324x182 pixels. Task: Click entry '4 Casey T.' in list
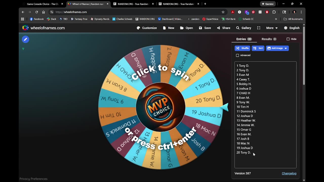pyautogui.click(x=243, y=79)
